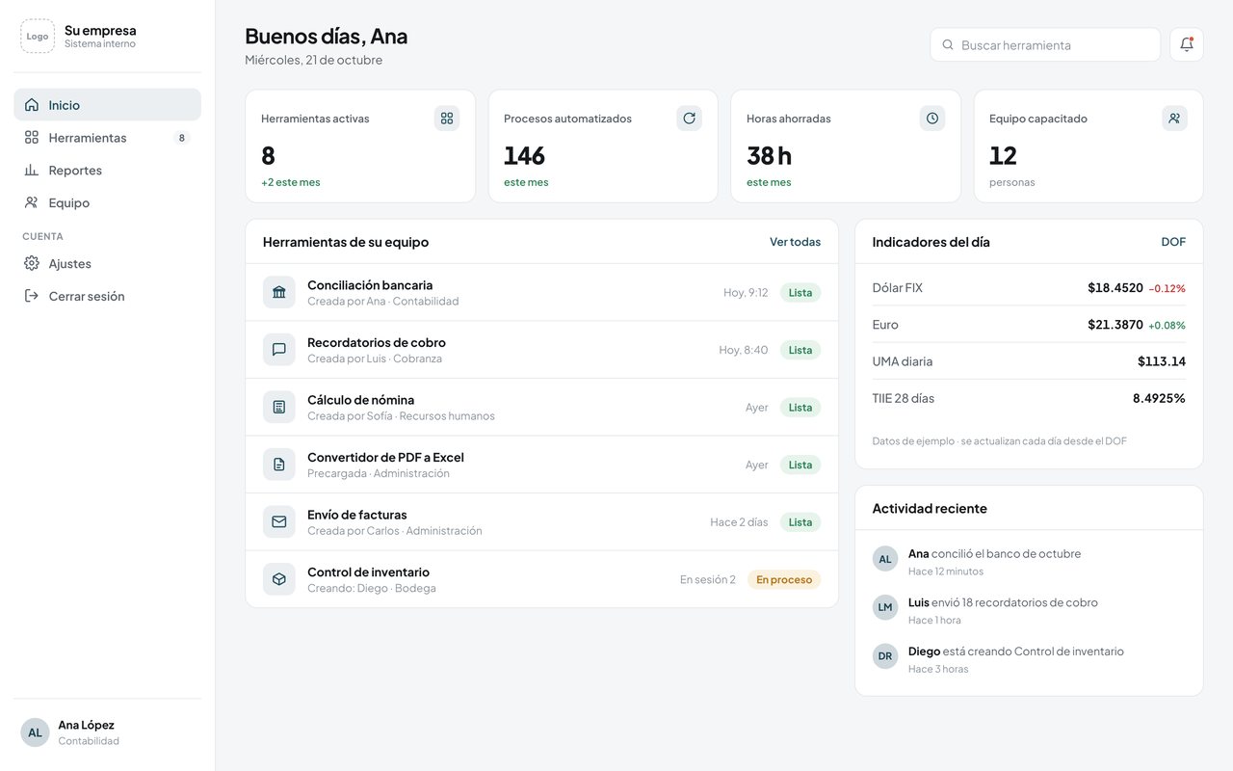1233x771 pixels.
Task: Open Ajustes in the sidebar
Action: point(107,263)
